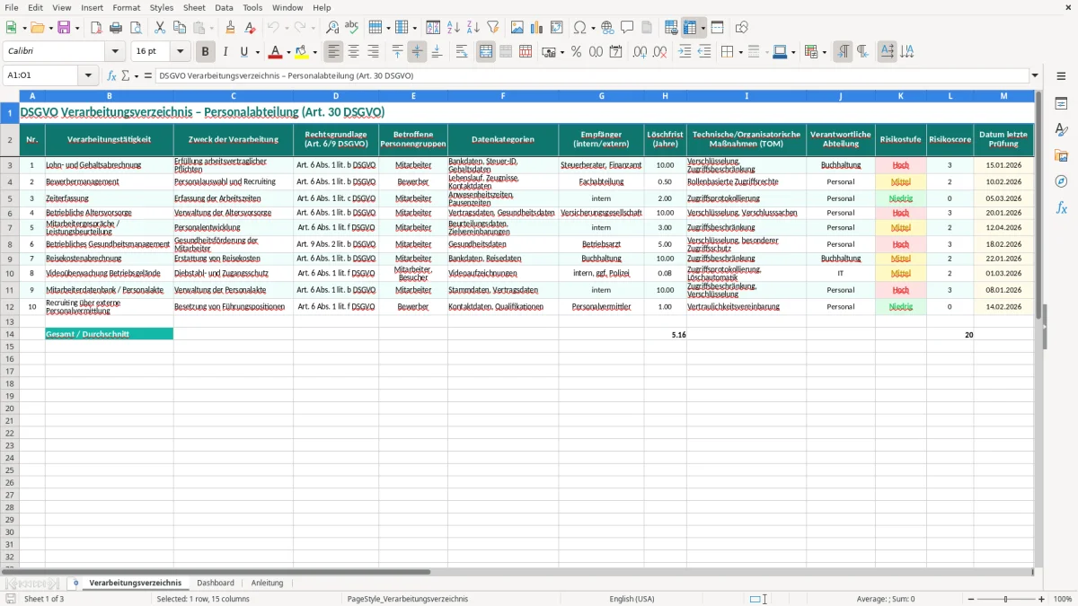1078x606 pixels.
Task: Expand the formula bar input line
Action: [x=1035, y=75]
